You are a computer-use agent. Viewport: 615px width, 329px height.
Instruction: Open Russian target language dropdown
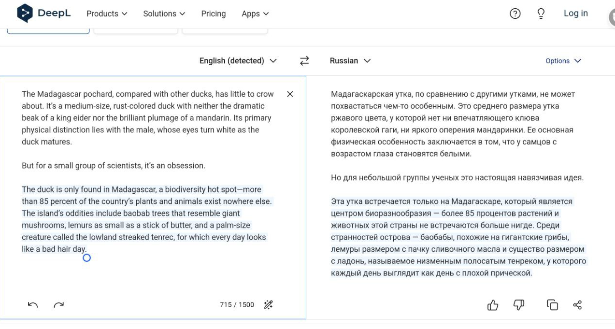[350, 61]
